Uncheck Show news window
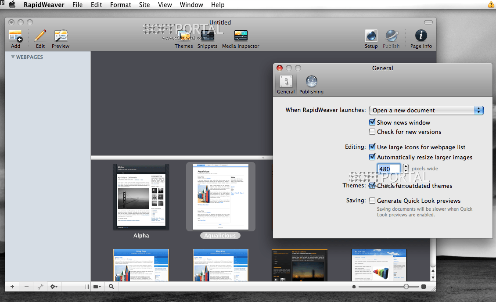The width and height of the screenshot is (496, 302). (x=372, y=122)
